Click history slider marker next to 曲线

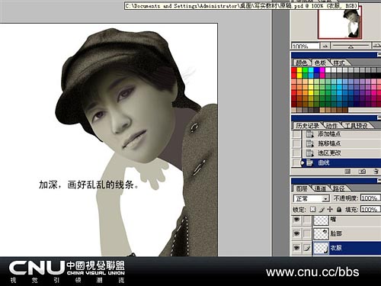pos(303,162)
